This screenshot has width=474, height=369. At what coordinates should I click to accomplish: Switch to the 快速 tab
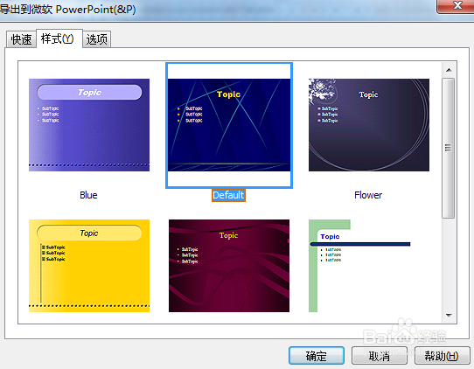point(21,39)
